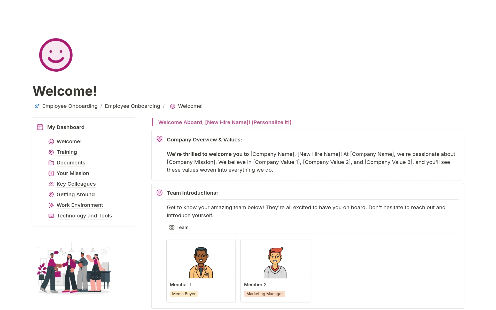Click the My Dashboard panel icon

40,127
